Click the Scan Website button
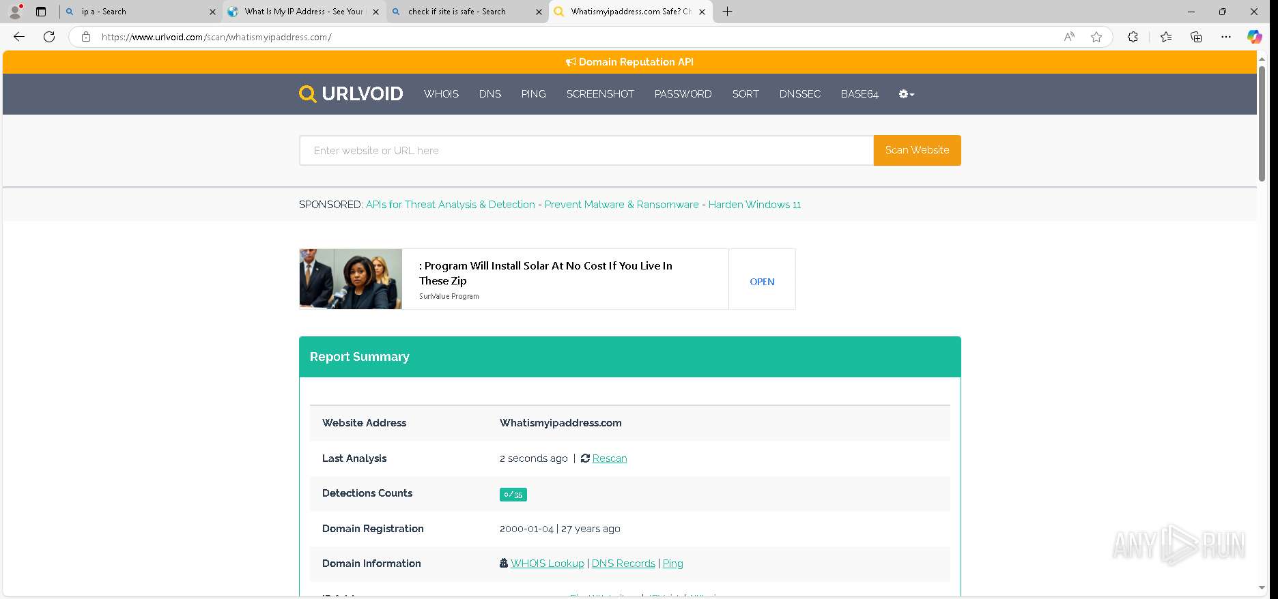Screen dimensions: 1278x599 pos(918,150)
